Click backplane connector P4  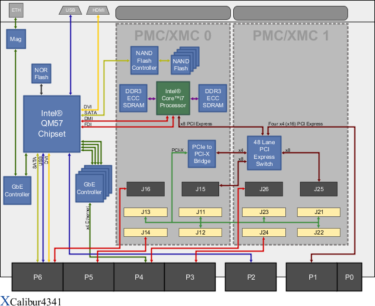[x=139, y=277]
